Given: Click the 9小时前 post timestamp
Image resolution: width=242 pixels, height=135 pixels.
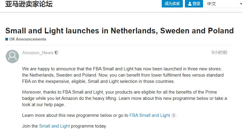Looking at the screenshot, I should point(219,52).
